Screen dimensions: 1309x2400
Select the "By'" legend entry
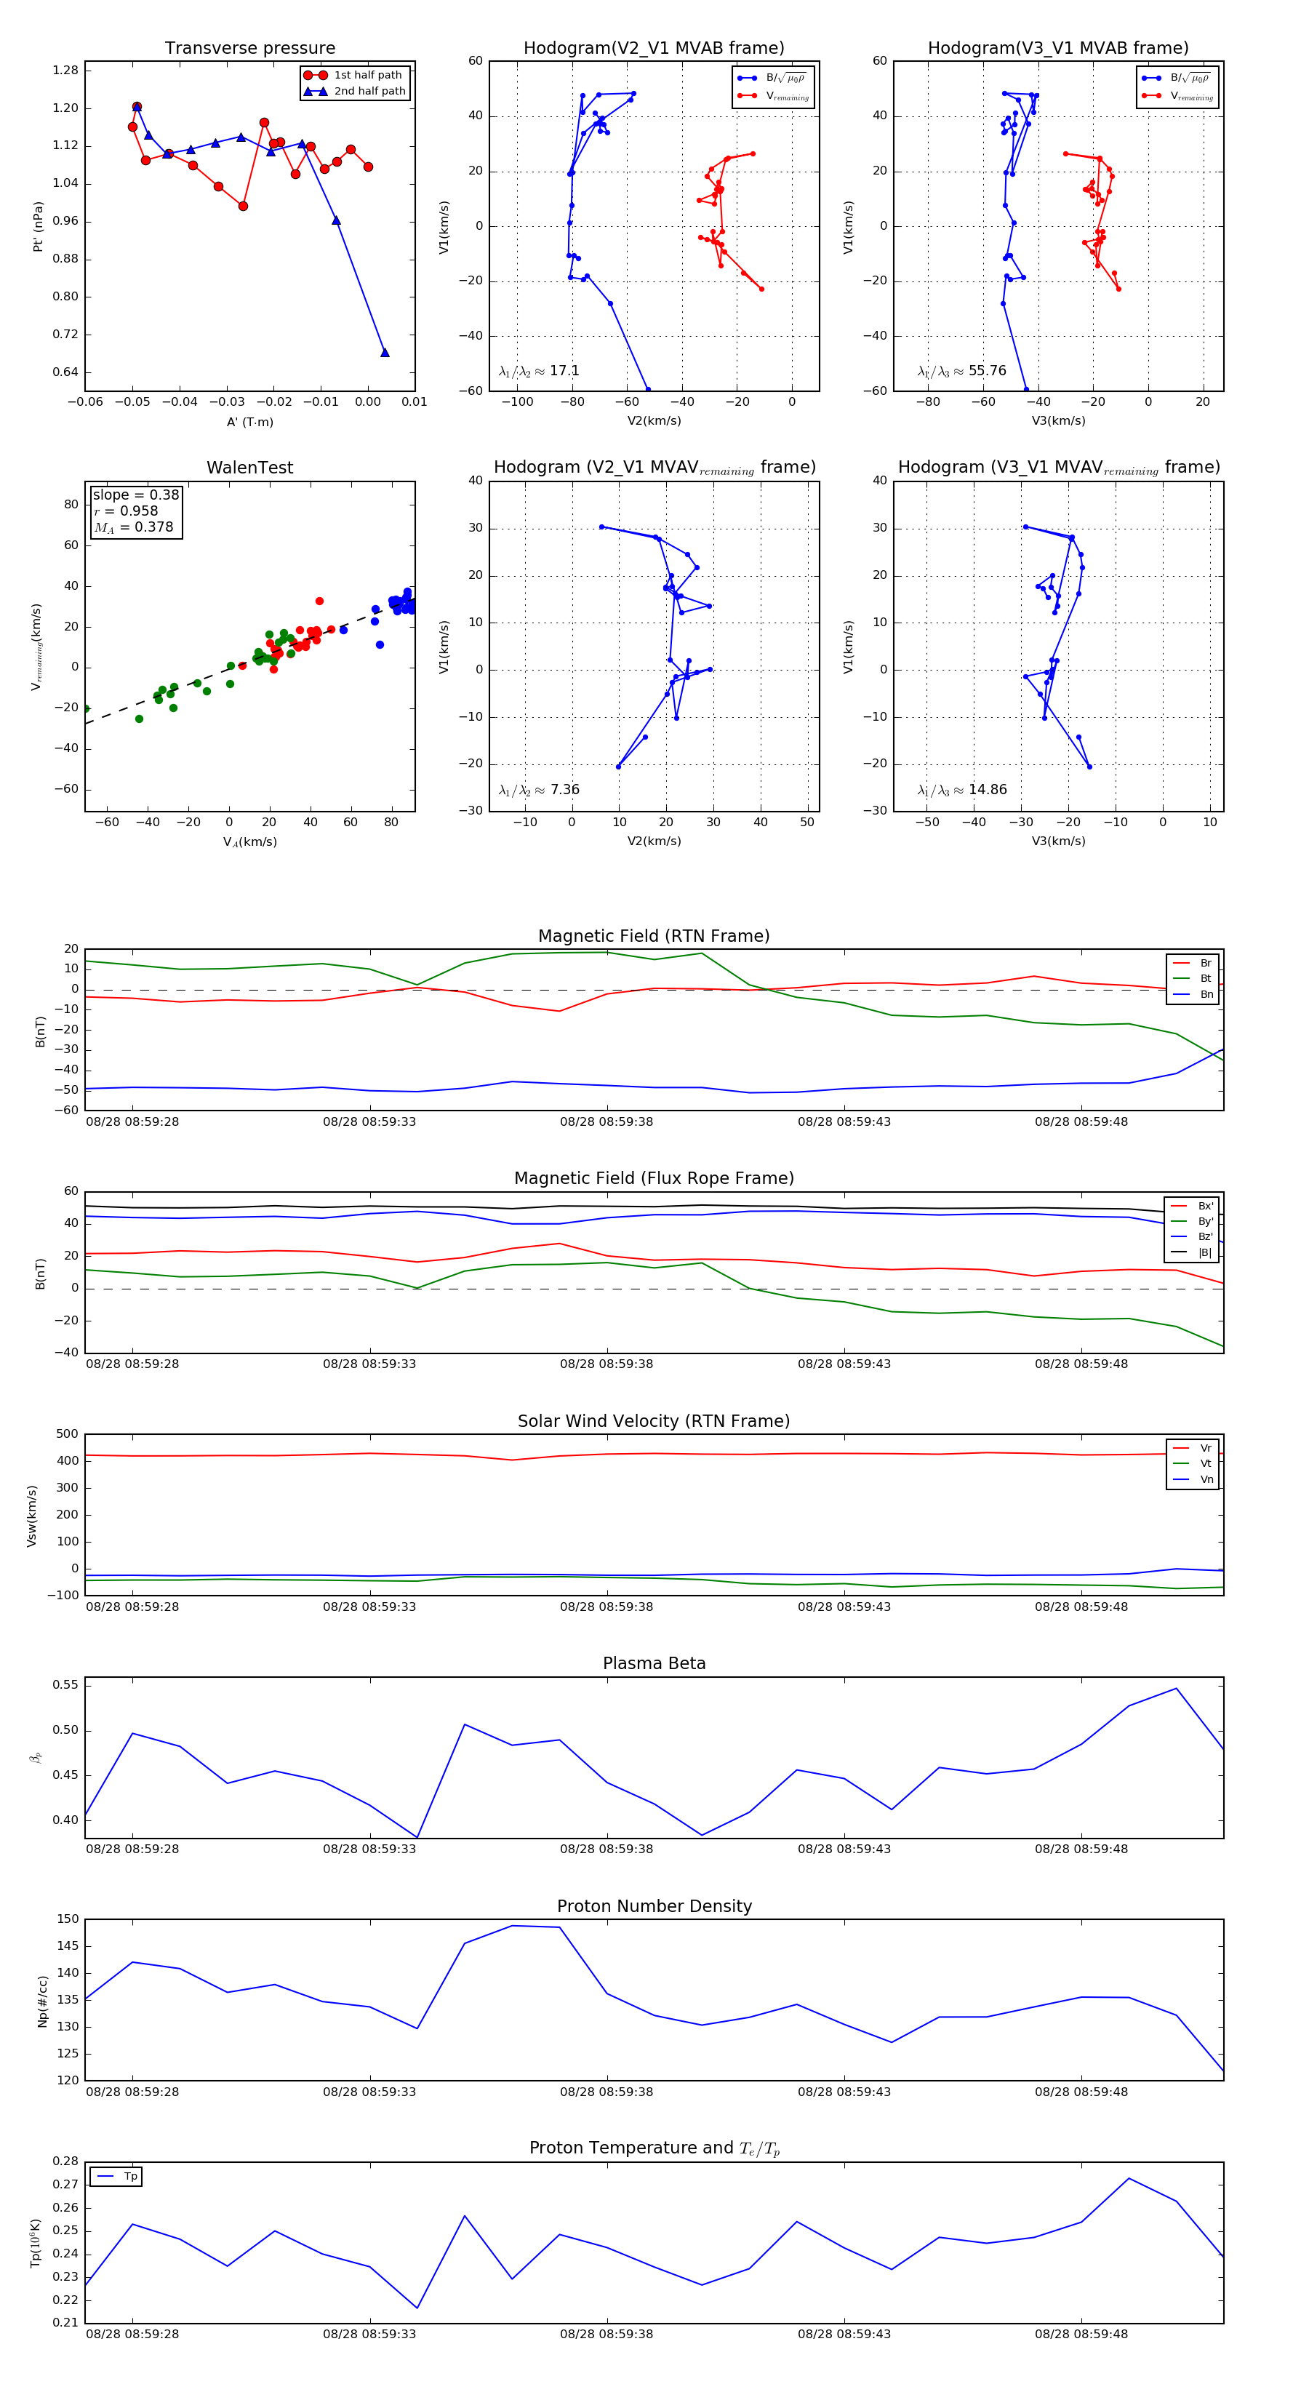tap(1193, 1221)
